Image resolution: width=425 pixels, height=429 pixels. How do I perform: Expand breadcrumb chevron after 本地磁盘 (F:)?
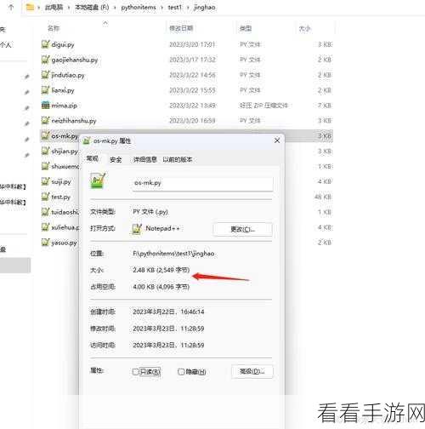click(x=115, y=8)
